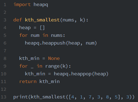Click line number 12 in the gutter
Viewport: 138px width, 102px height.
[x=4, y=89]
